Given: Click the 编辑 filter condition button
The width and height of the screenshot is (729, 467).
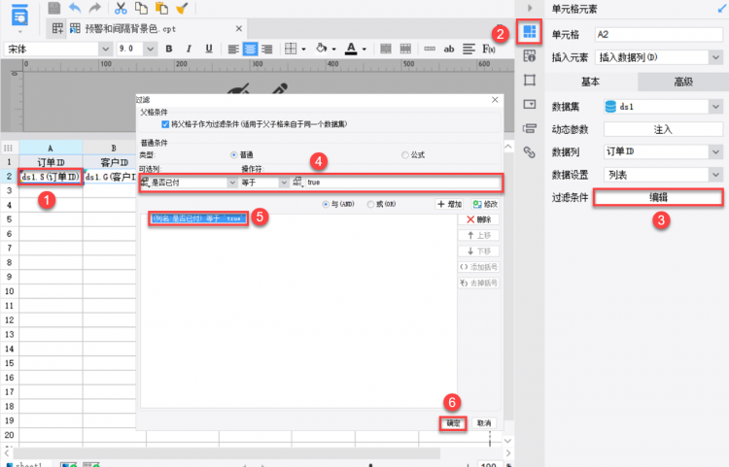Looking at the screenshot, I should (658, 198).
